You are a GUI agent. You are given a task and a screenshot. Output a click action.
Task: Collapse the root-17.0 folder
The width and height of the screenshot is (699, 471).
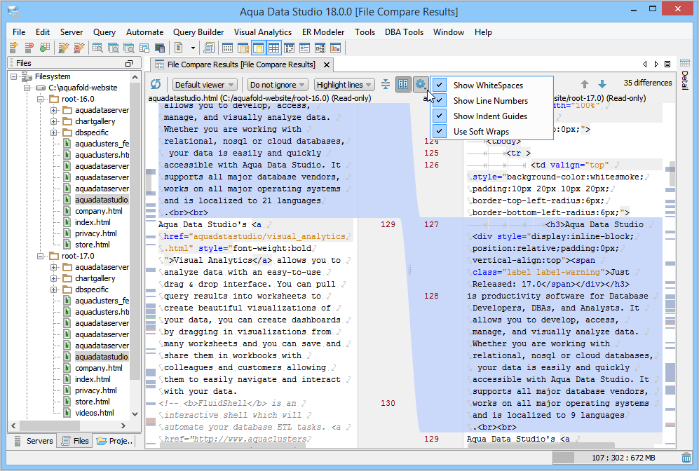point(40,256)
